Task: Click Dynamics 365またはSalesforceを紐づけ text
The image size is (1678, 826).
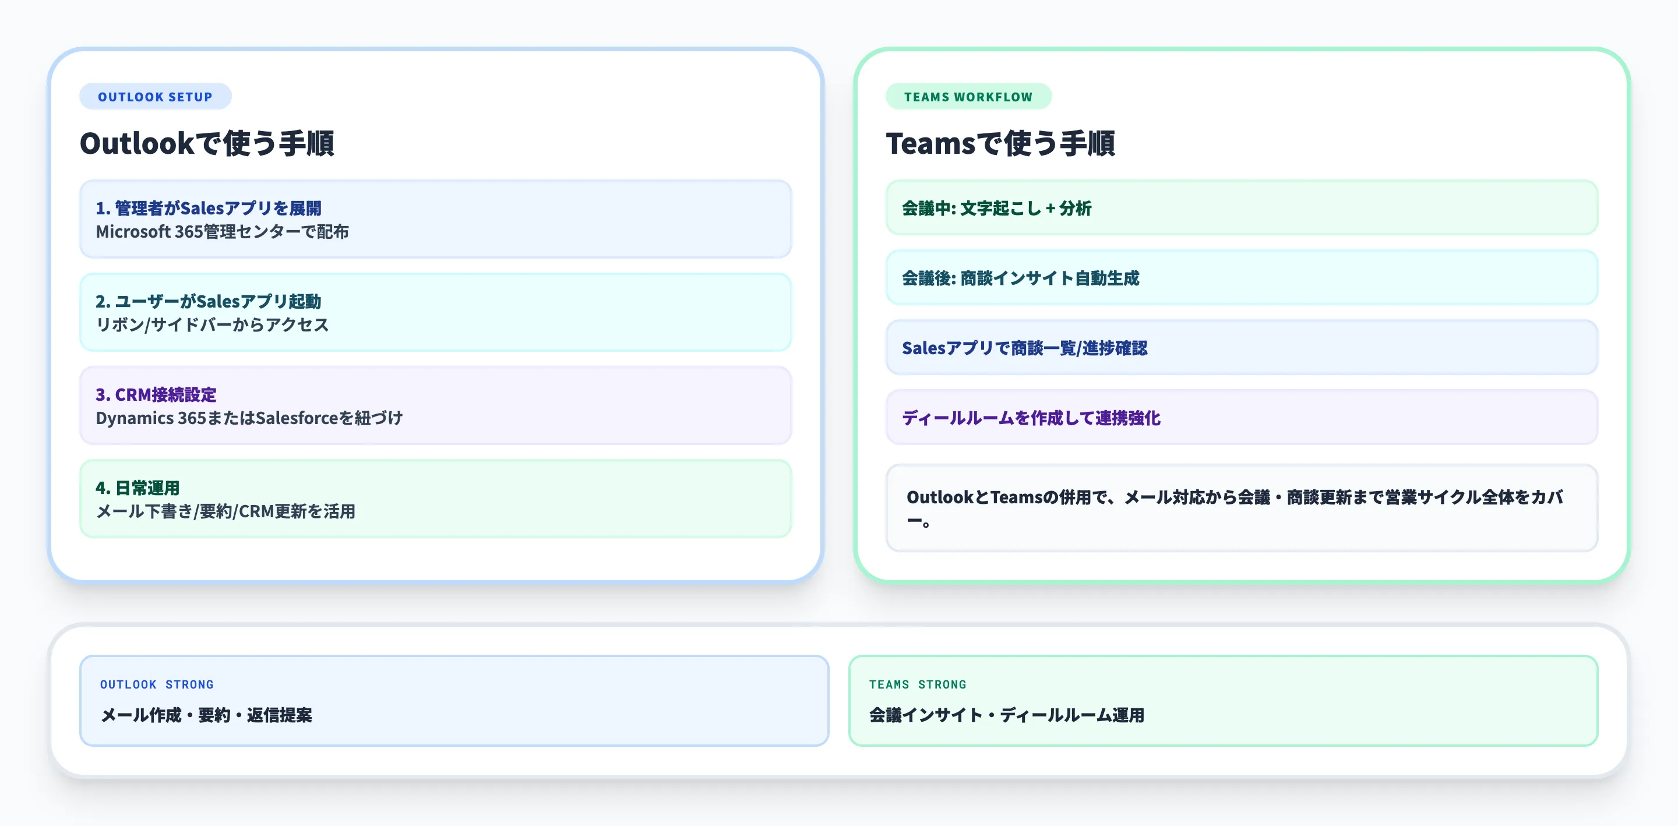Action: 250,418
